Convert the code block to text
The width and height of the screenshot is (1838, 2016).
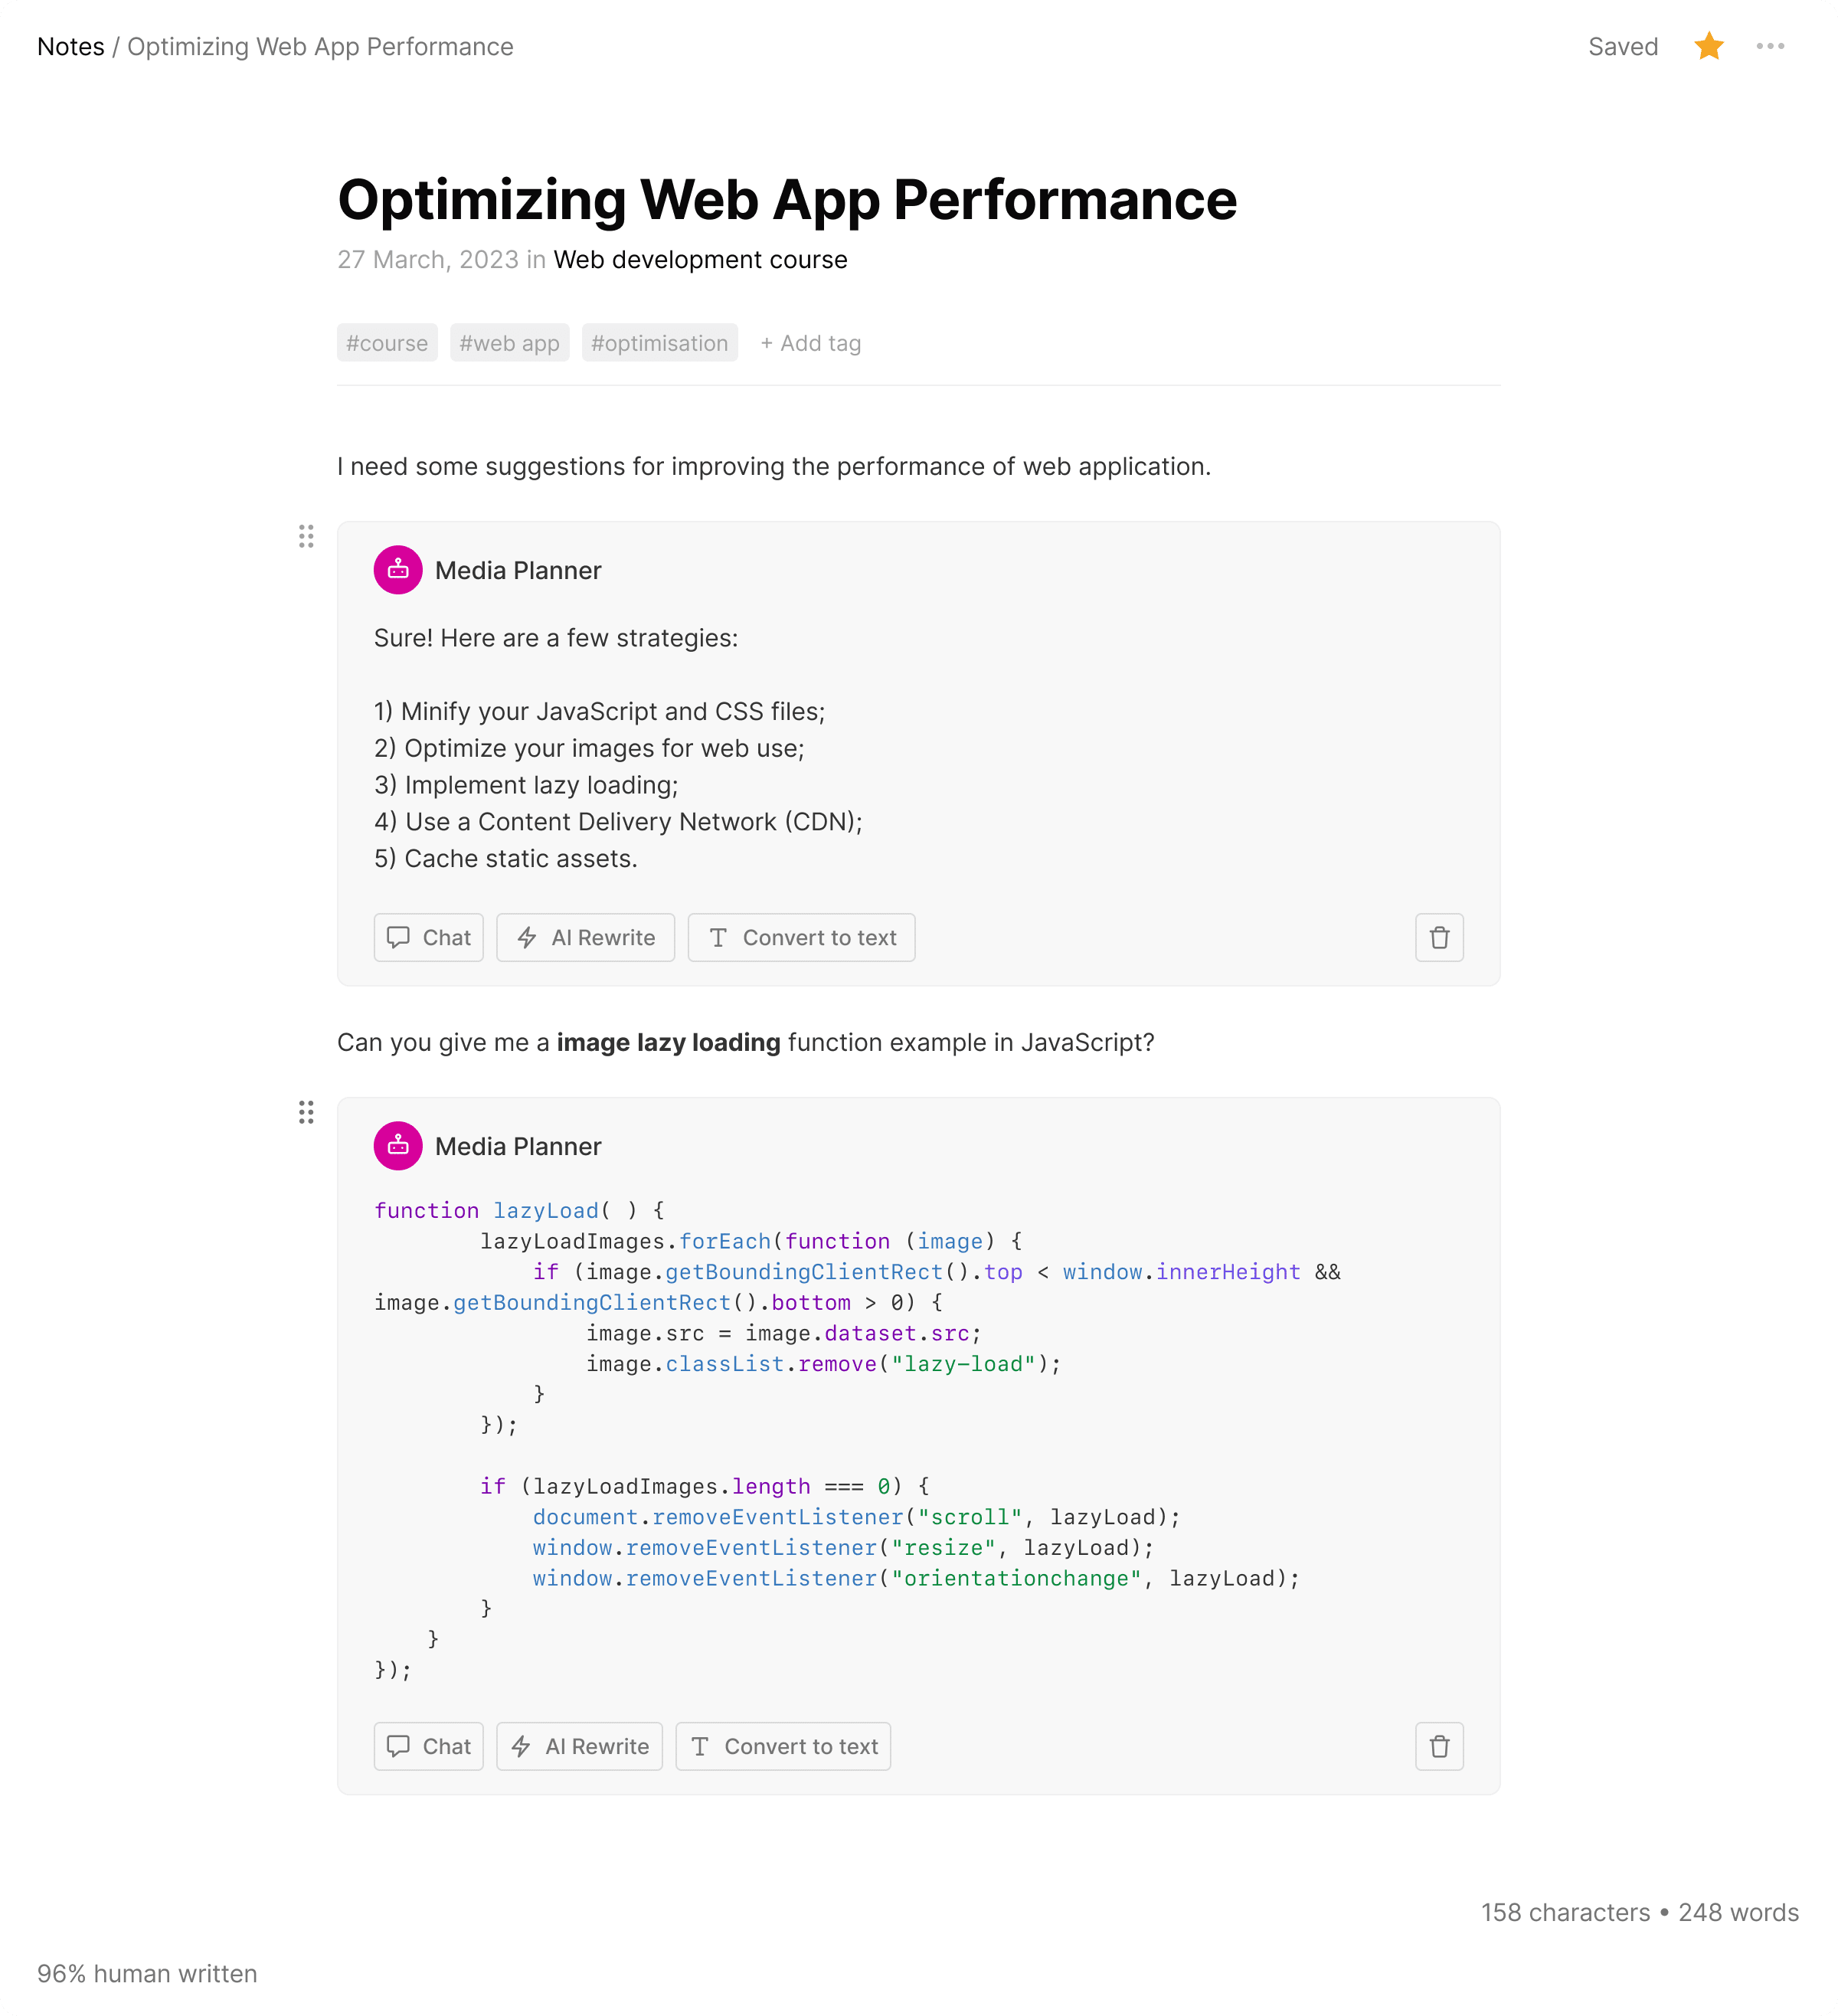[x=783, y=1746]
